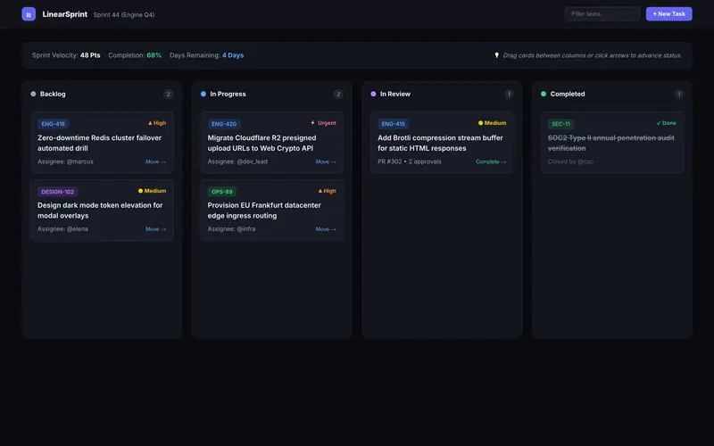
Task: Click the Completed column header label
Action: [568, 95]
